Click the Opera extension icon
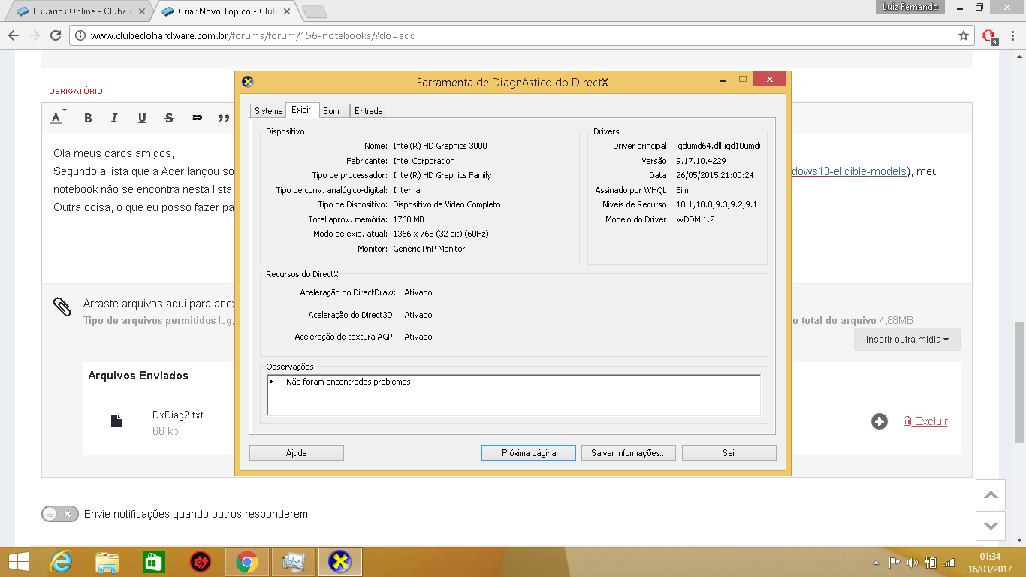Image resolution: width=1026 pixels, height=577 pixels. coord(990,35)
